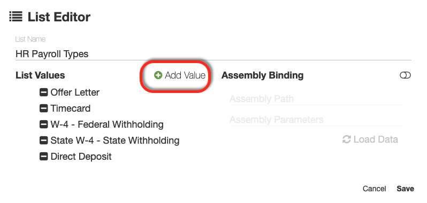
Task: Select the Direct Deposit list value
Action: tap(81, 157)
